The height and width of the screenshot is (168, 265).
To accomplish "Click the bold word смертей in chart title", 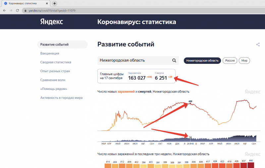I will [x=145, y=92].
